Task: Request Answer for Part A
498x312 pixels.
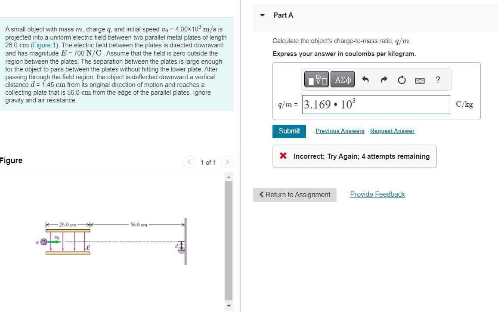Action: tap(392, 131)
